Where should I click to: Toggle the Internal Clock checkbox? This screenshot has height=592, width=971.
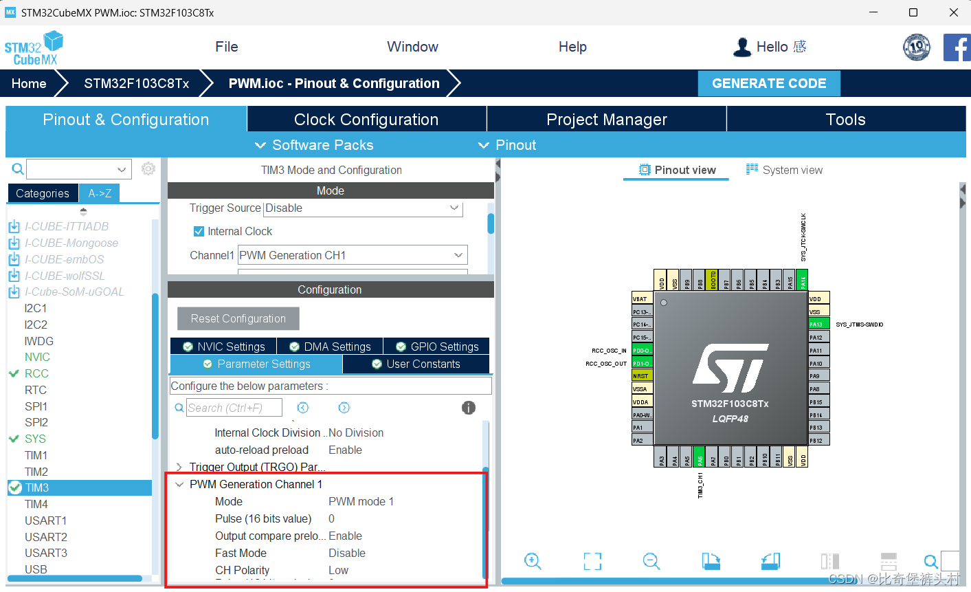pos(199,231)
